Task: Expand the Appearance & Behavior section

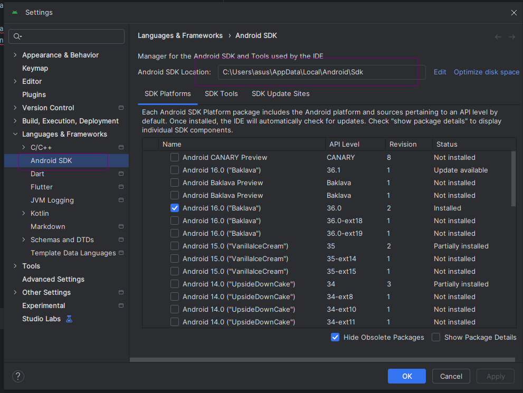Action: [x=14, y=55]
